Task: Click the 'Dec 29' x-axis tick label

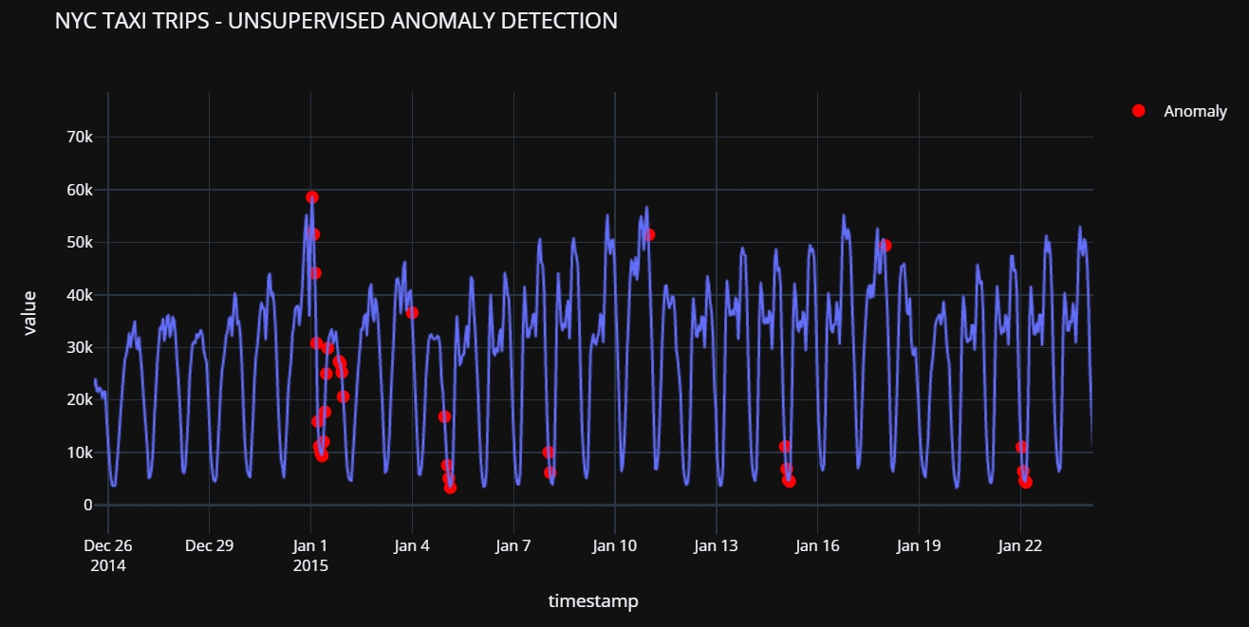Action: [x=210, y=546]
